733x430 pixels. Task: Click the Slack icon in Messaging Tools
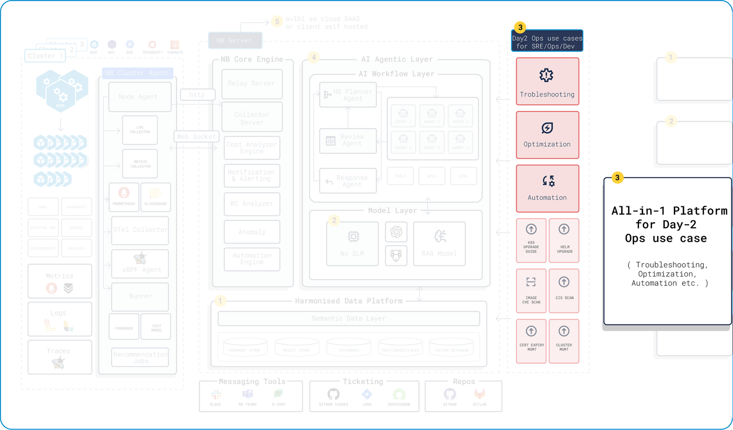[x=216, y=394]
